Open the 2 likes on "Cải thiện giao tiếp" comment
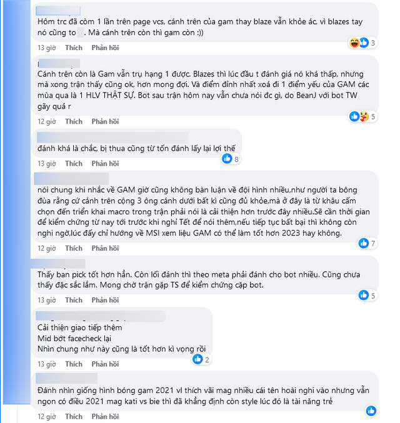 [202, 359]
